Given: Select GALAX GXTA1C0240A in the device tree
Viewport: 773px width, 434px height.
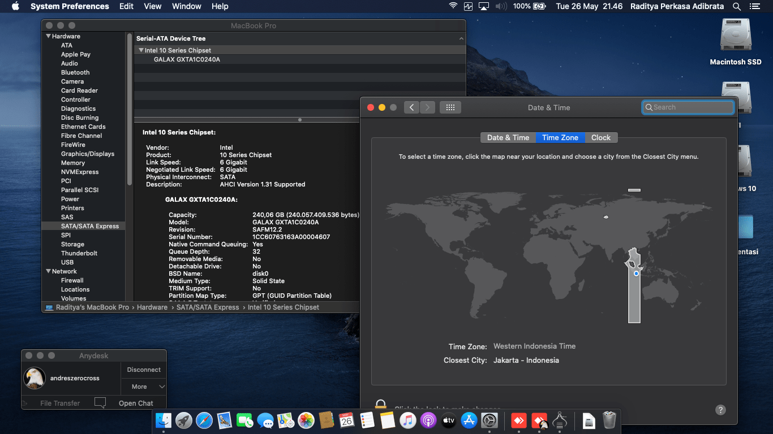Looking at the screenshot, I should pyautogui.click(x=187, y=59).
